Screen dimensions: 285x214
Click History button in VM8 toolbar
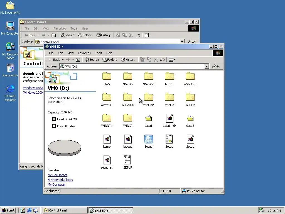click(x=128, y=60)
